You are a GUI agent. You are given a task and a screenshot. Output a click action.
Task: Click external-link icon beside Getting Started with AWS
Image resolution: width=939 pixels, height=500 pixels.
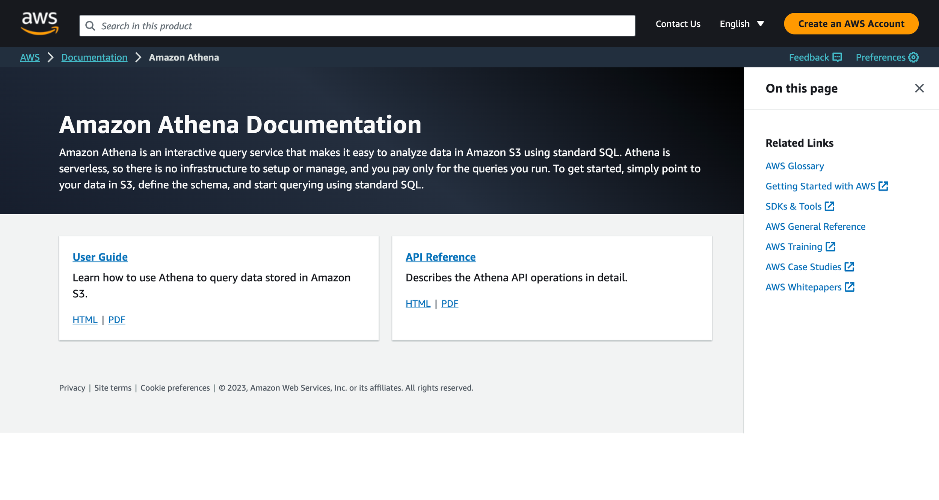[883, 186]
